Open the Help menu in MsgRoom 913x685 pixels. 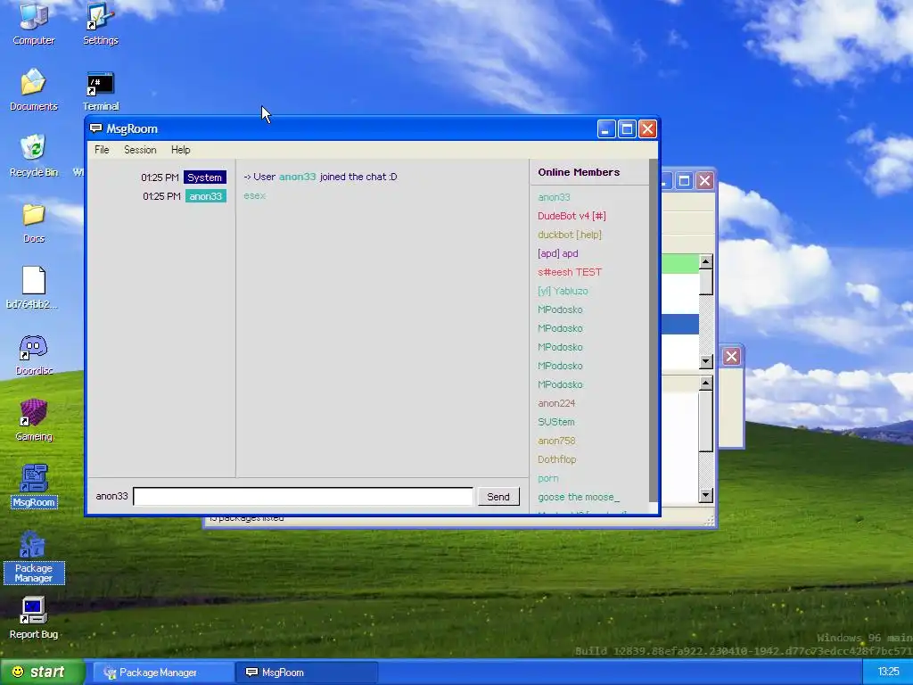[180, 150]
